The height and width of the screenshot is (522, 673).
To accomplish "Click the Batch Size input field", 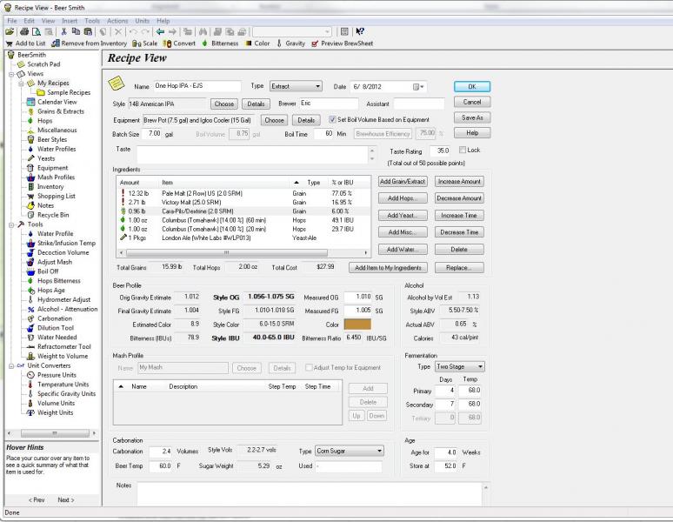I will [x=151, y=133].
